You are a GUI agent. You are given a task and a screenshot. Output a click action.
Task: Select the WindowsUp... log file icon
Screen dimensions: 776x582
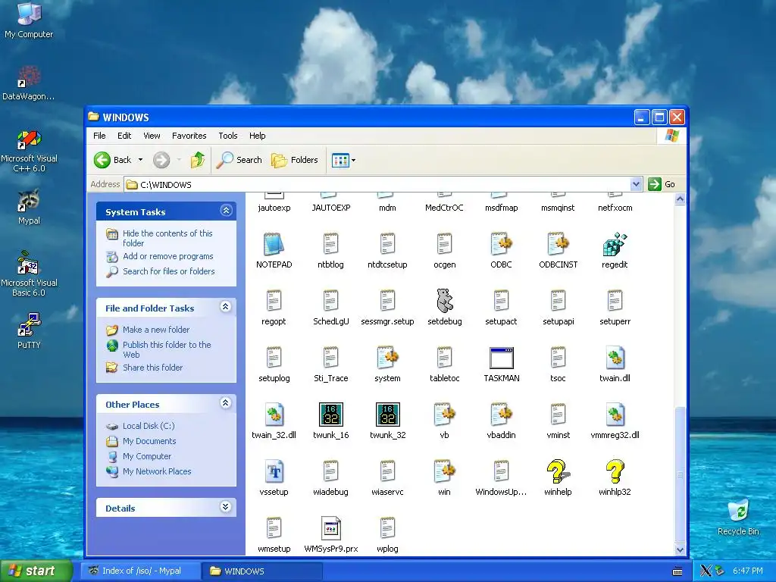click(x=502, y=471)
